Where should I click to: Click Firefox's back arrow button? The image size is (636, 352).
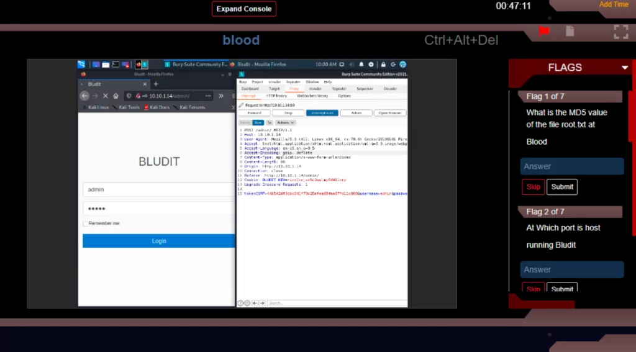[84, 96]
